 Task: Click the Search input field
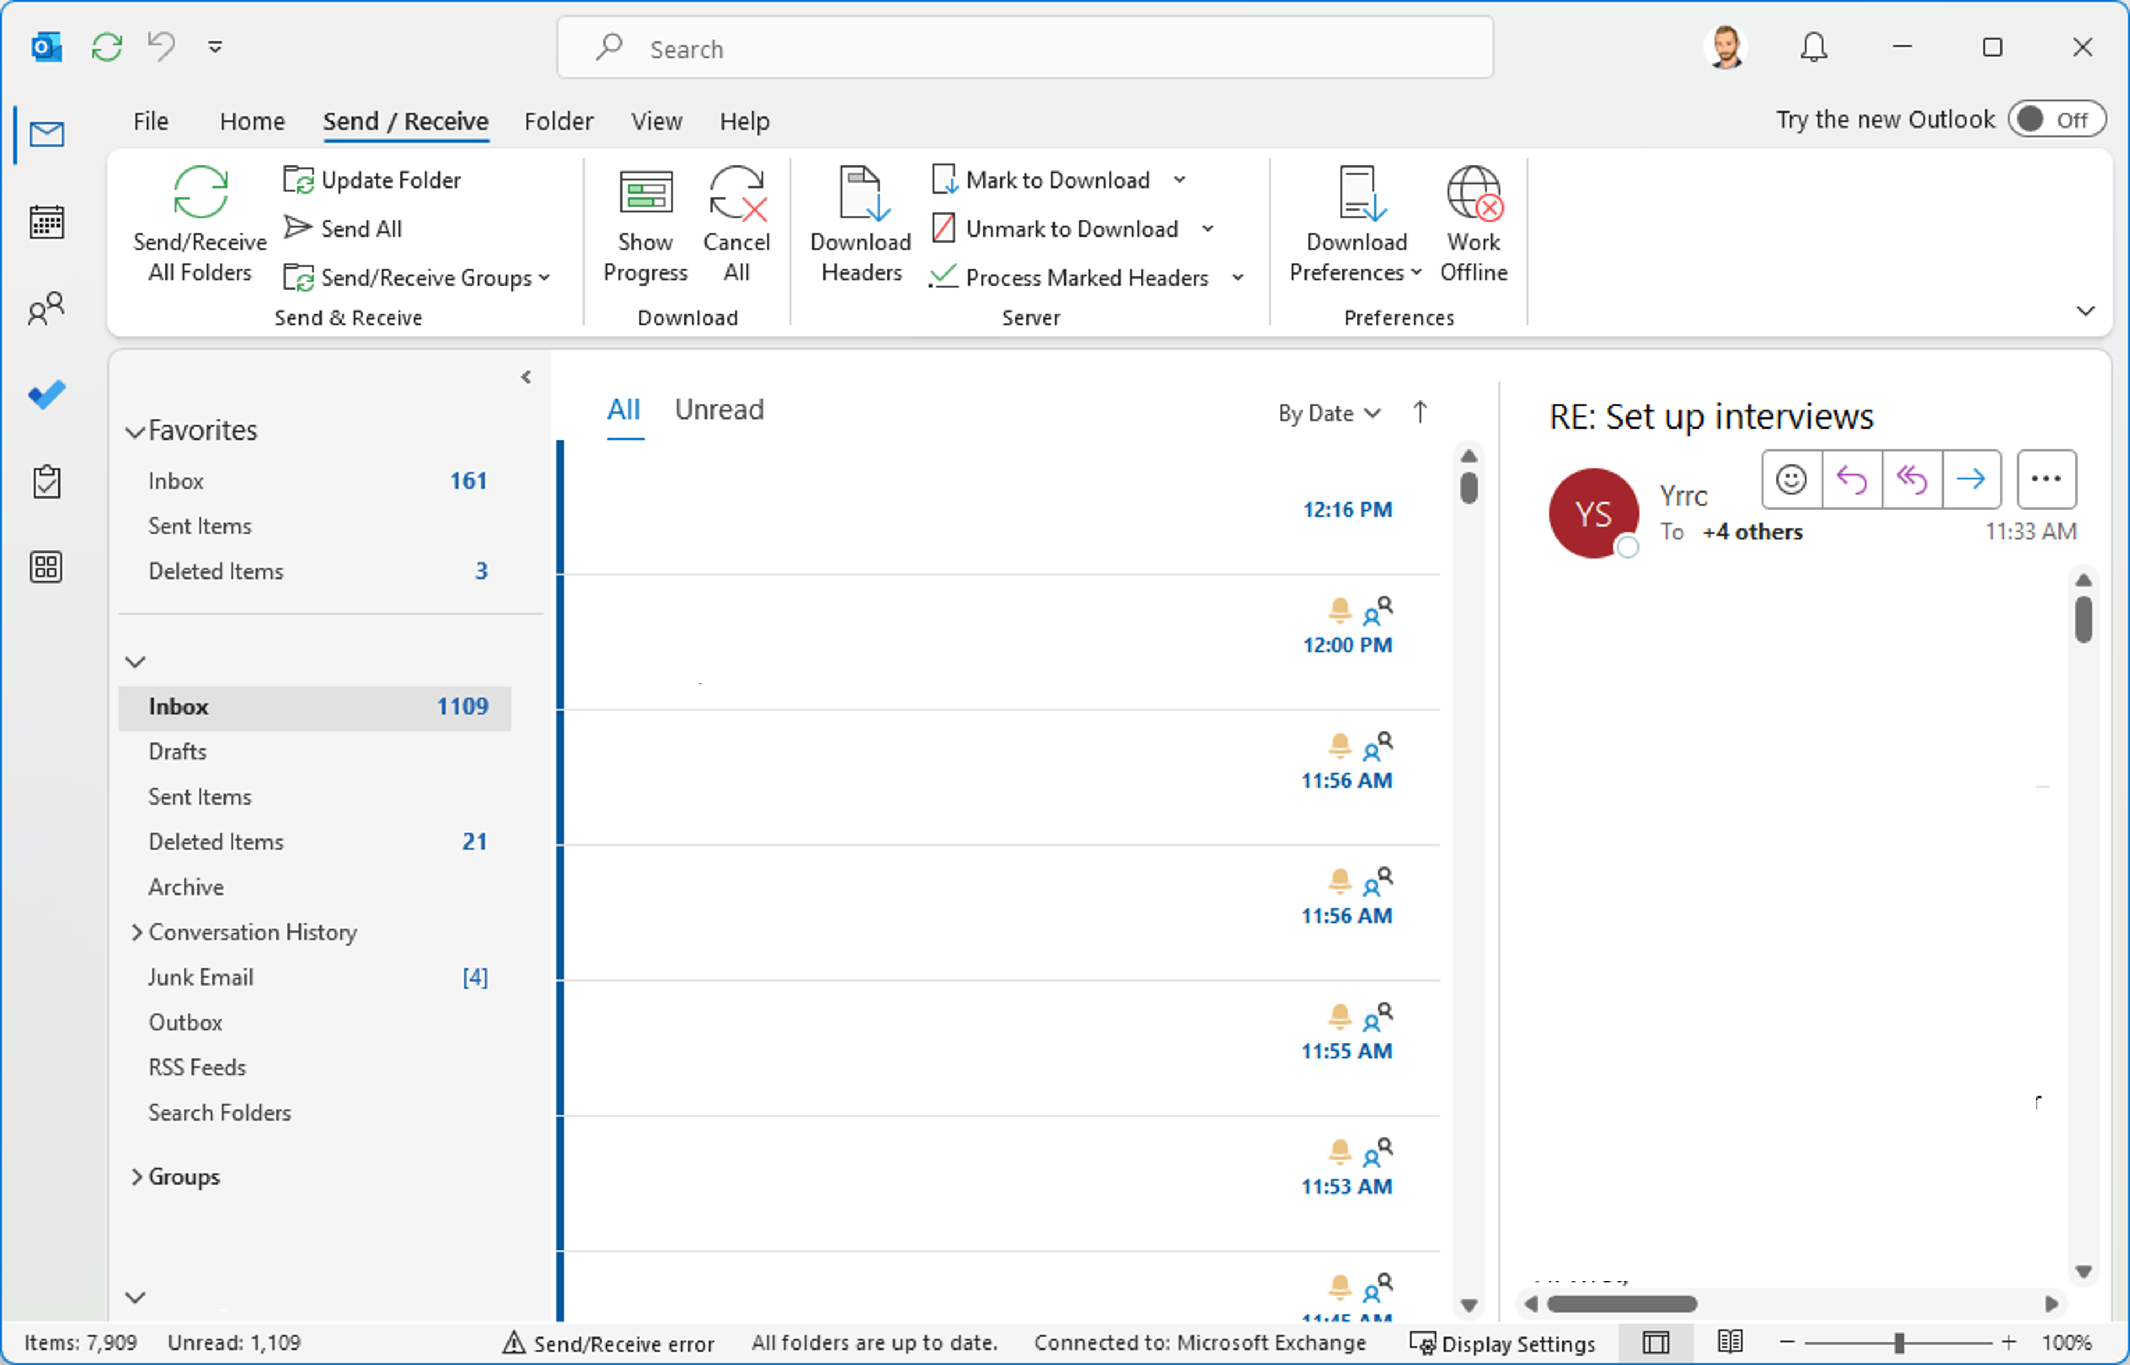click(1025, 48)
